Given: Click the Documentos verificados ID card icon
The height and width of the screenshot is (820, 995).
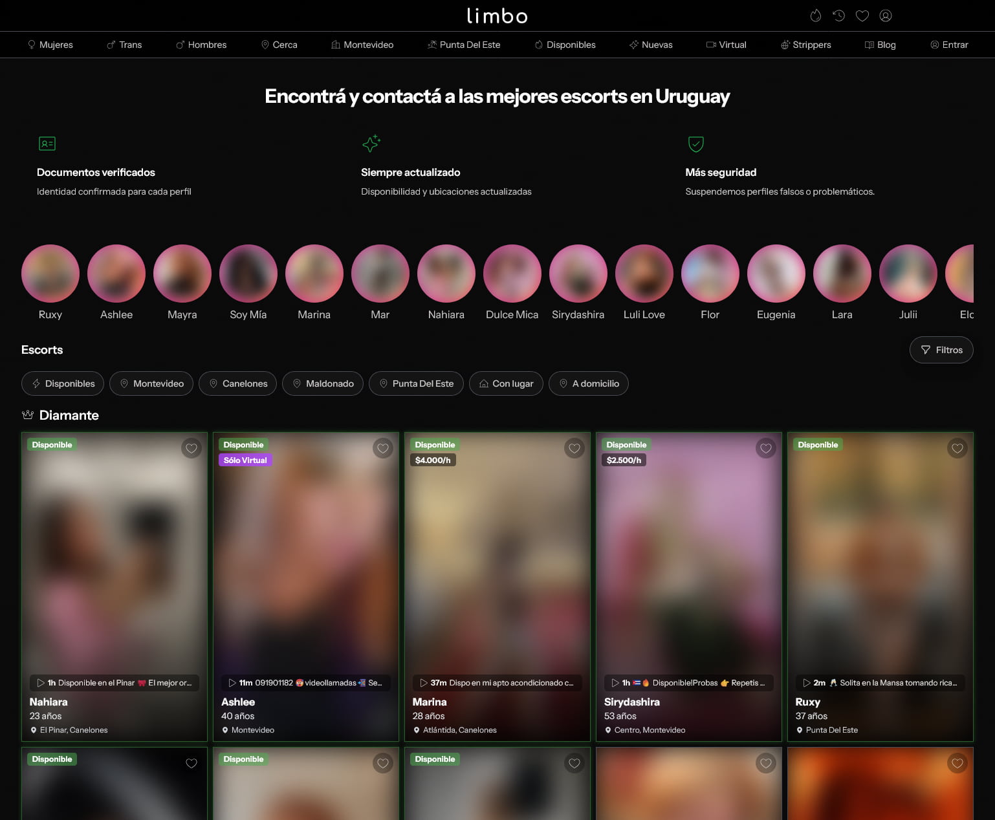Looking at the screenshot, I should [47, 144].
